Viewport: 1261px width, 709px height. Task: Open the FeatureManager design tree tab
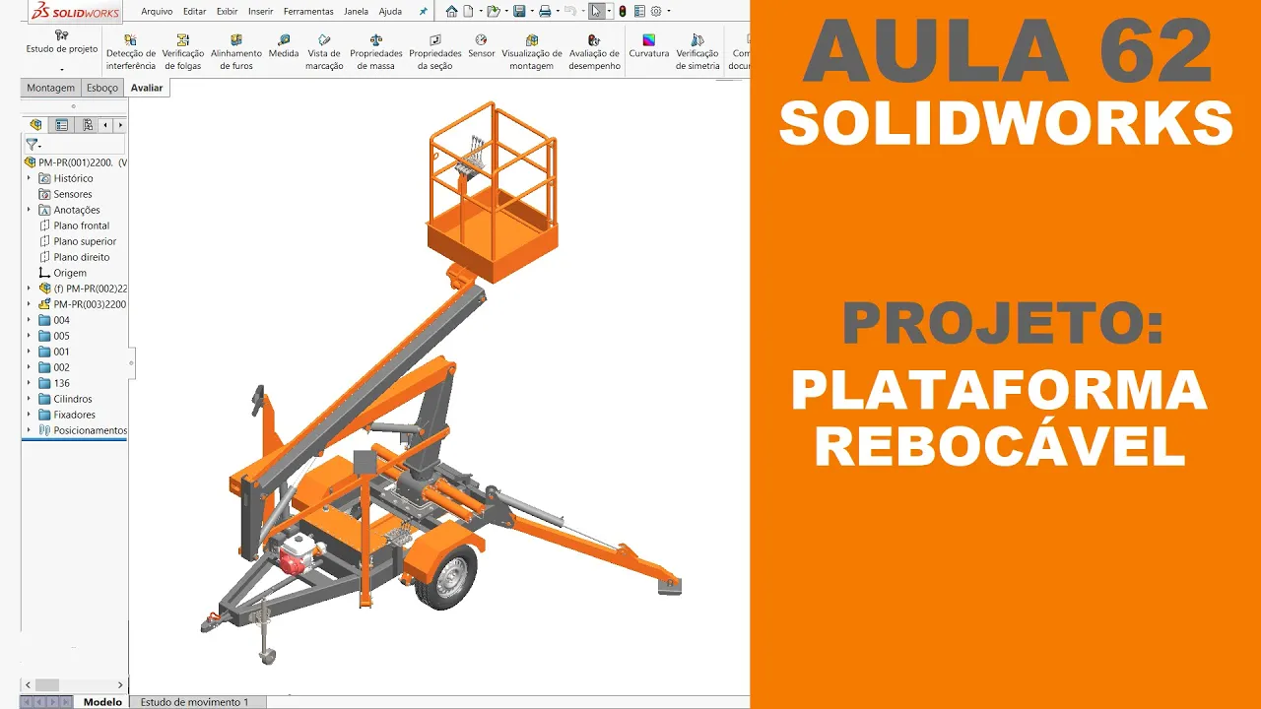(x=36, y=125)
